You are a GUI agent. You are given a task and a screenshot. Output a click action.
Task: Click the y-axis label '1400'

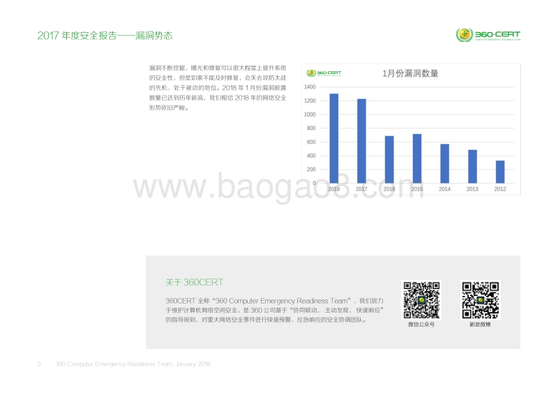pyautogui.click(x=310, y=87)
